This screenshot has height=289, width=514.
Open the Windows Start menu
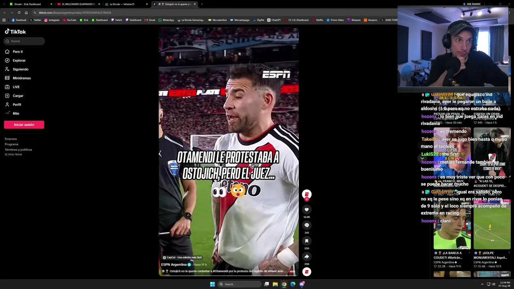(212, 284)
